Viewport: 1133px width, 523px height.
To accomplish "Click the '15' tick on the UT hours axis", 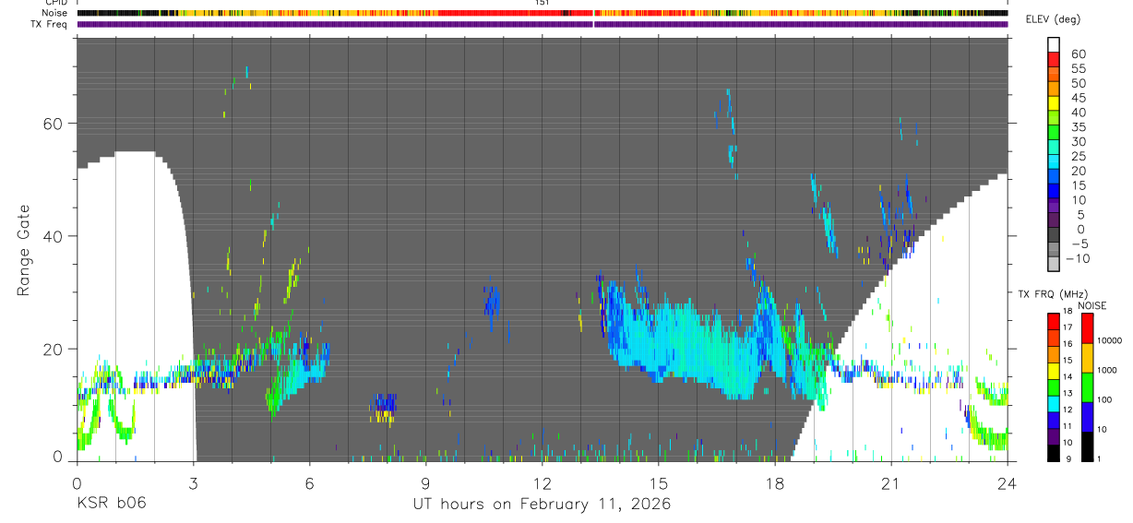I will point(658,482).
